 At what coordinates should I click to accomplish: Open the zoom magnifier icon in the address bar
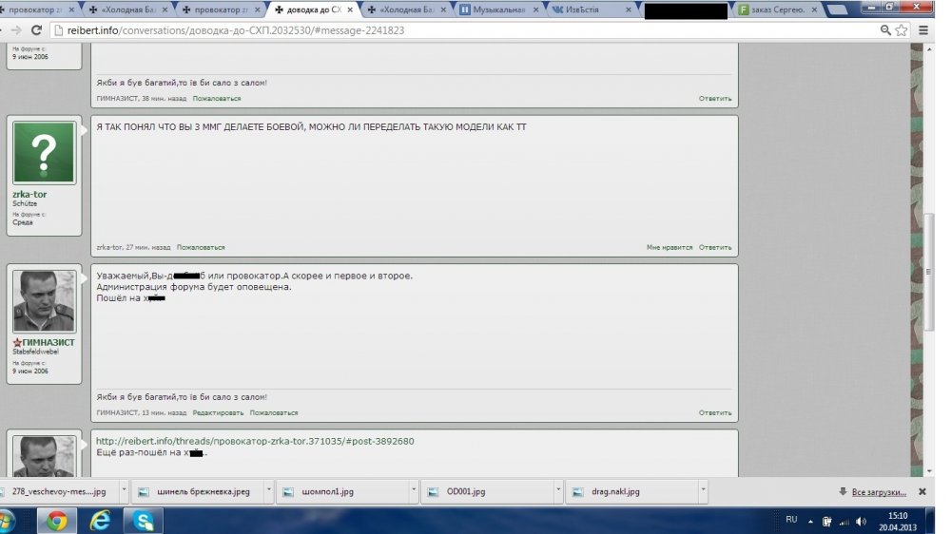(885, 29)
